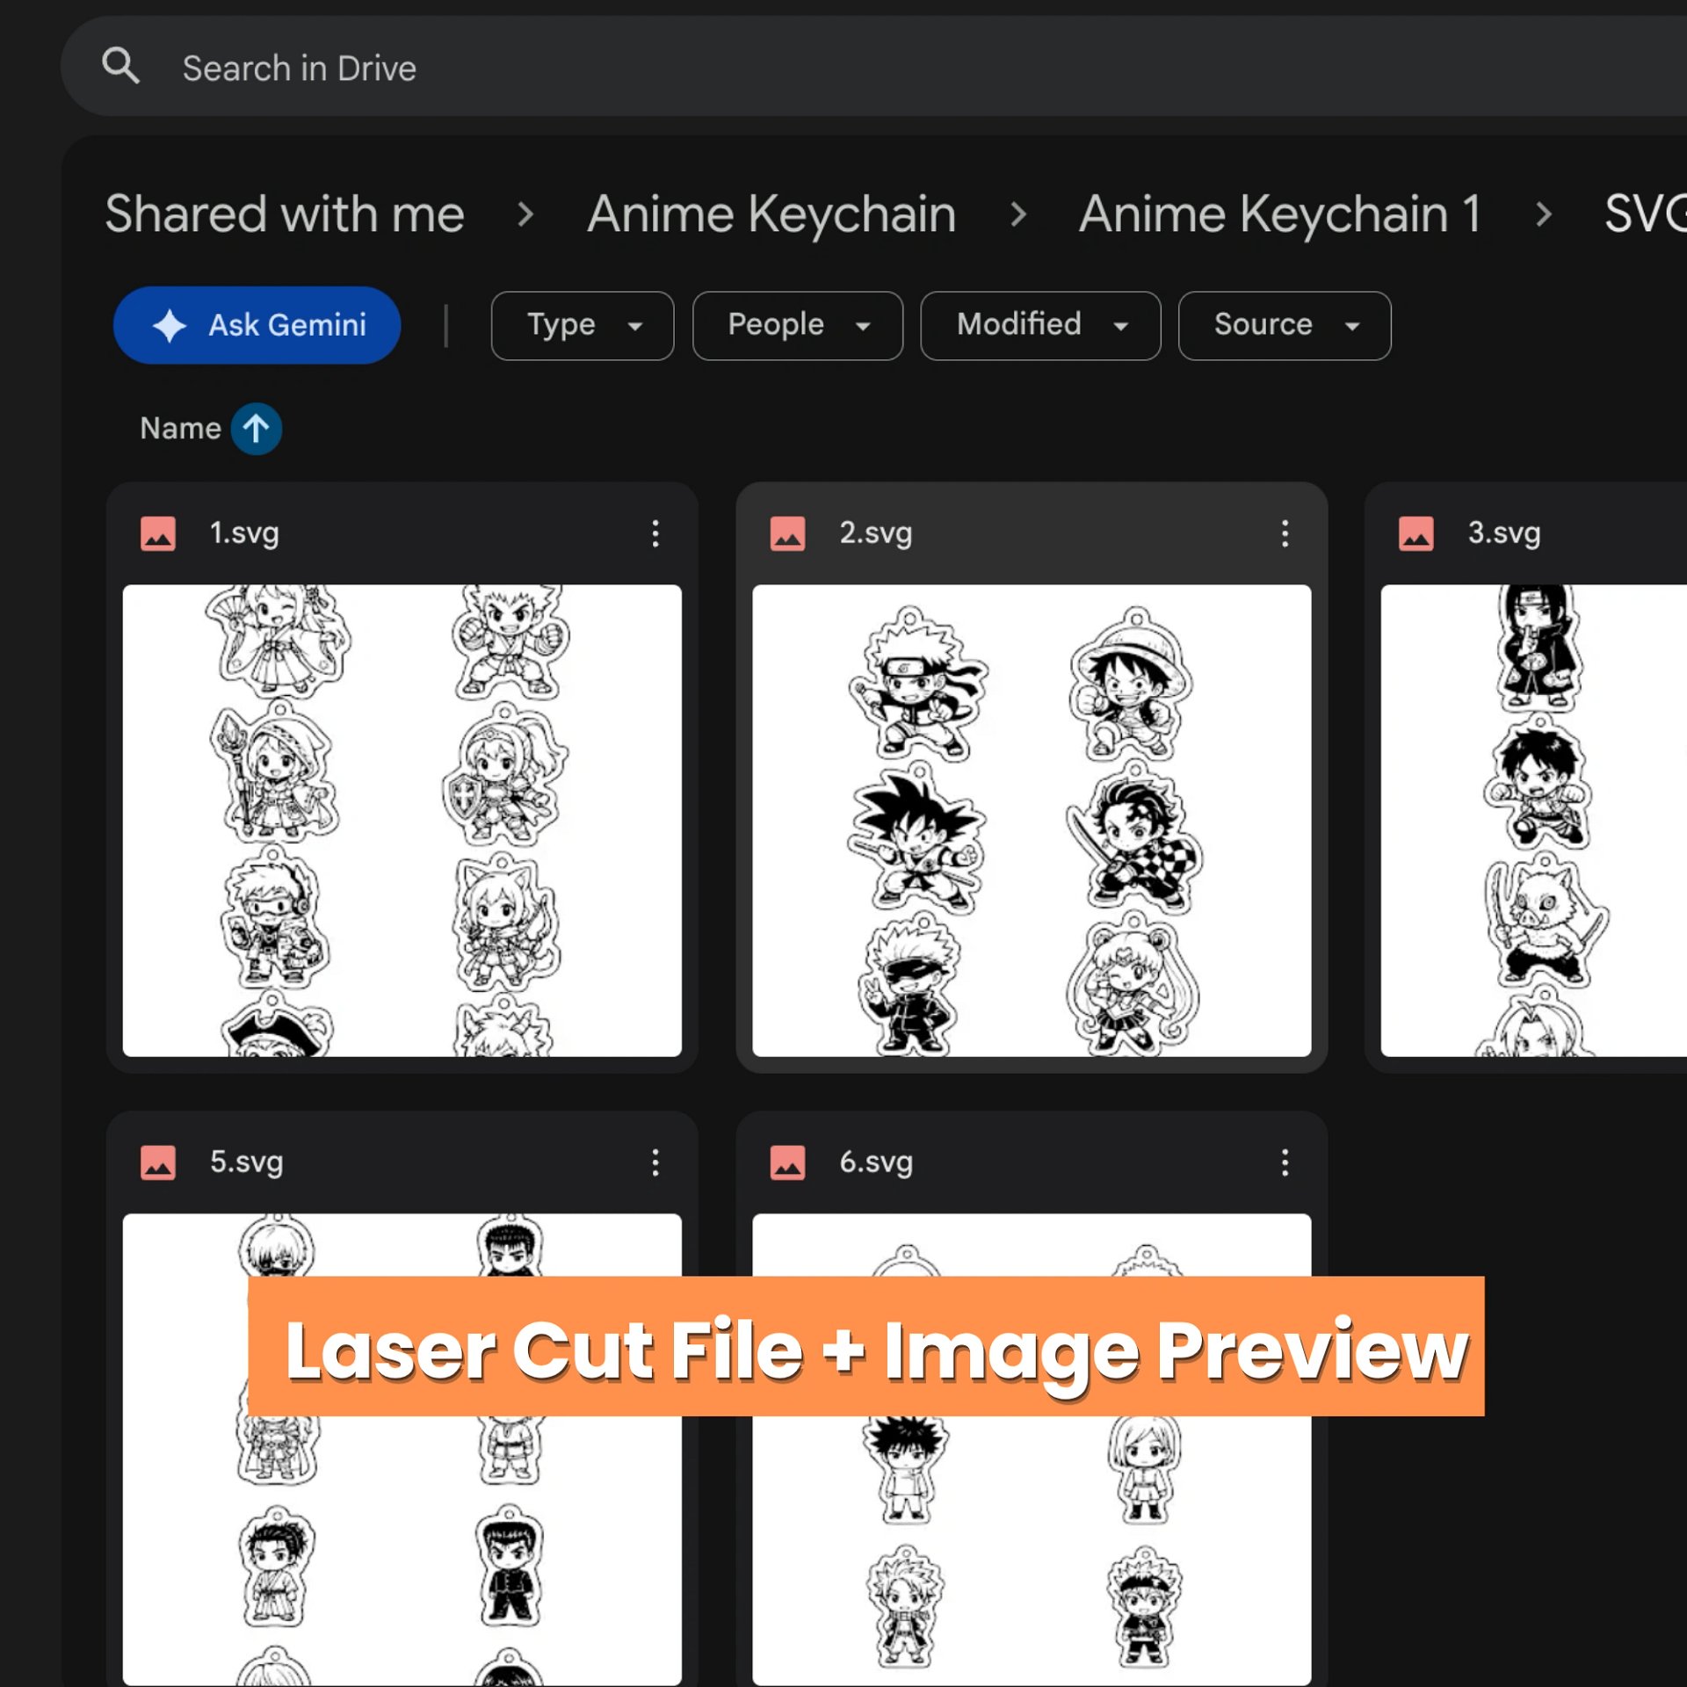
Task: Open the Type filter dropdown
Action: [583, 325]
